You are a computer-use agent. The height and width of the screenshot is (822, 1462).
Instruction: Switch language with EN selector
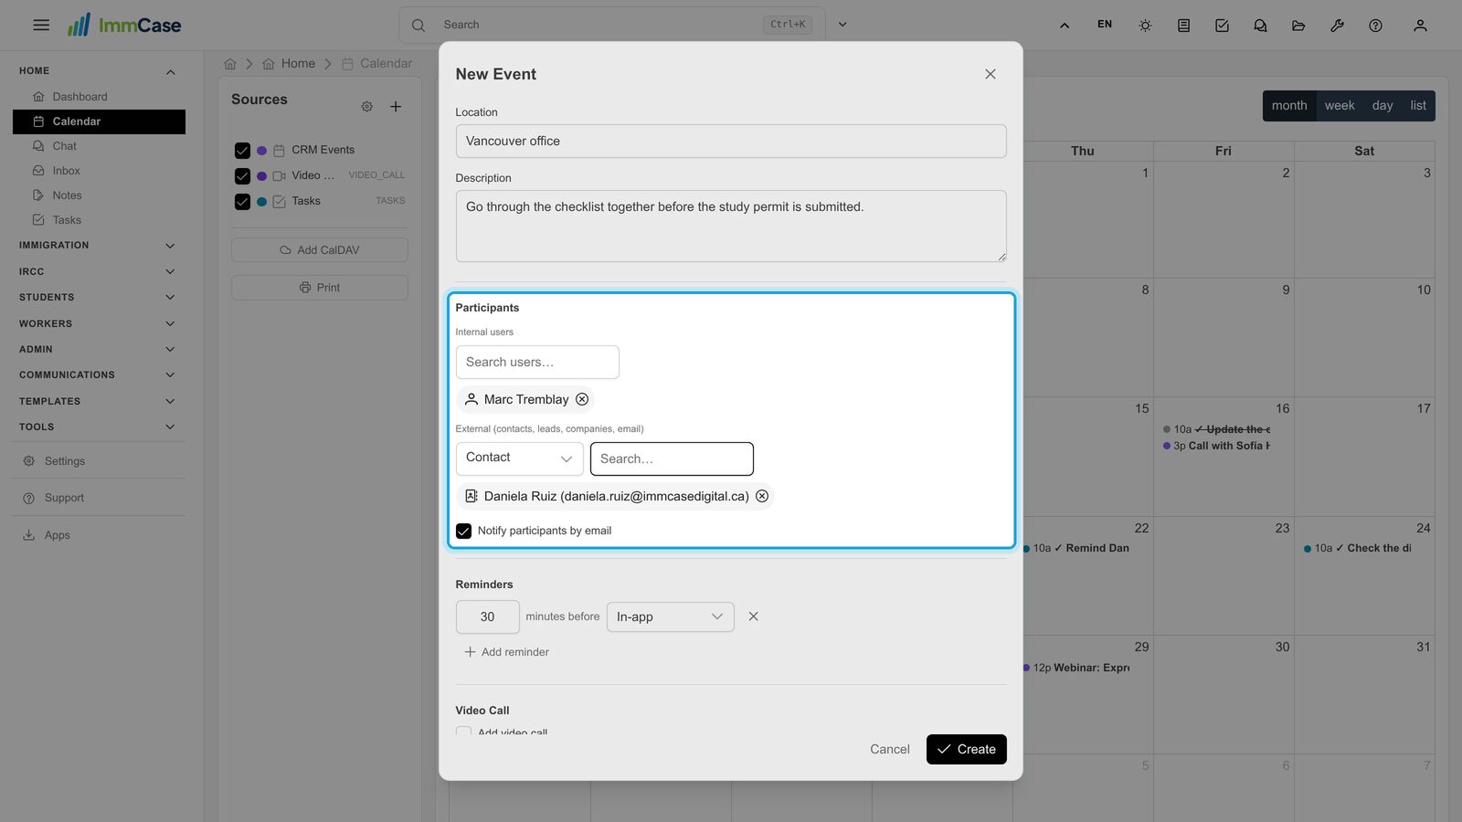click(x=1105, y=25)
